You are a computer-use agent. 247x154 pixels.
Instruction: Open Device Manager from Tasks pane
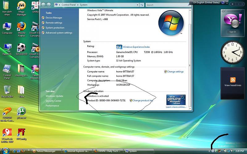(54, 18)
